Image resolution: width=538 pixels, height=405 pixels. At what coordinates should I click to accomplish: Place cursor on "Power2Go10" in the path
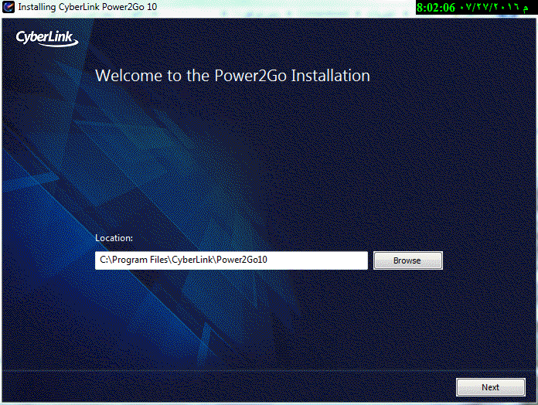click(242, 260)
